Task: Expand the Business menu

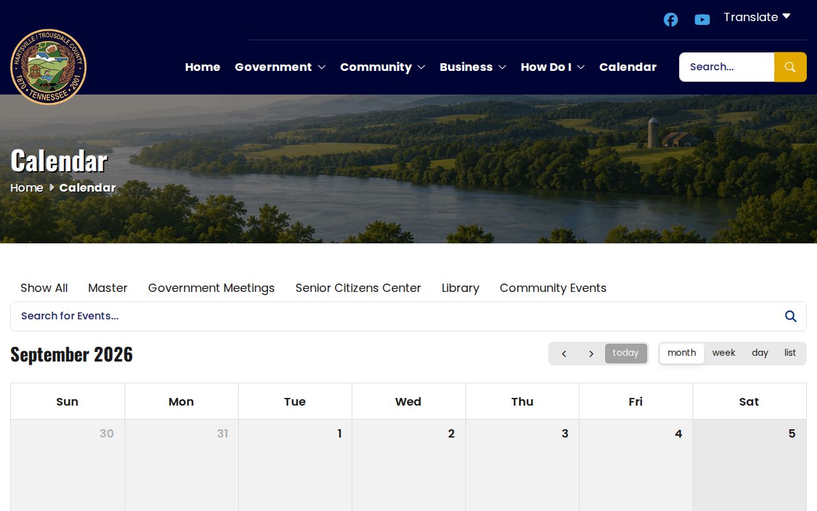Action: pyautogui.click(x=473, y=67)
